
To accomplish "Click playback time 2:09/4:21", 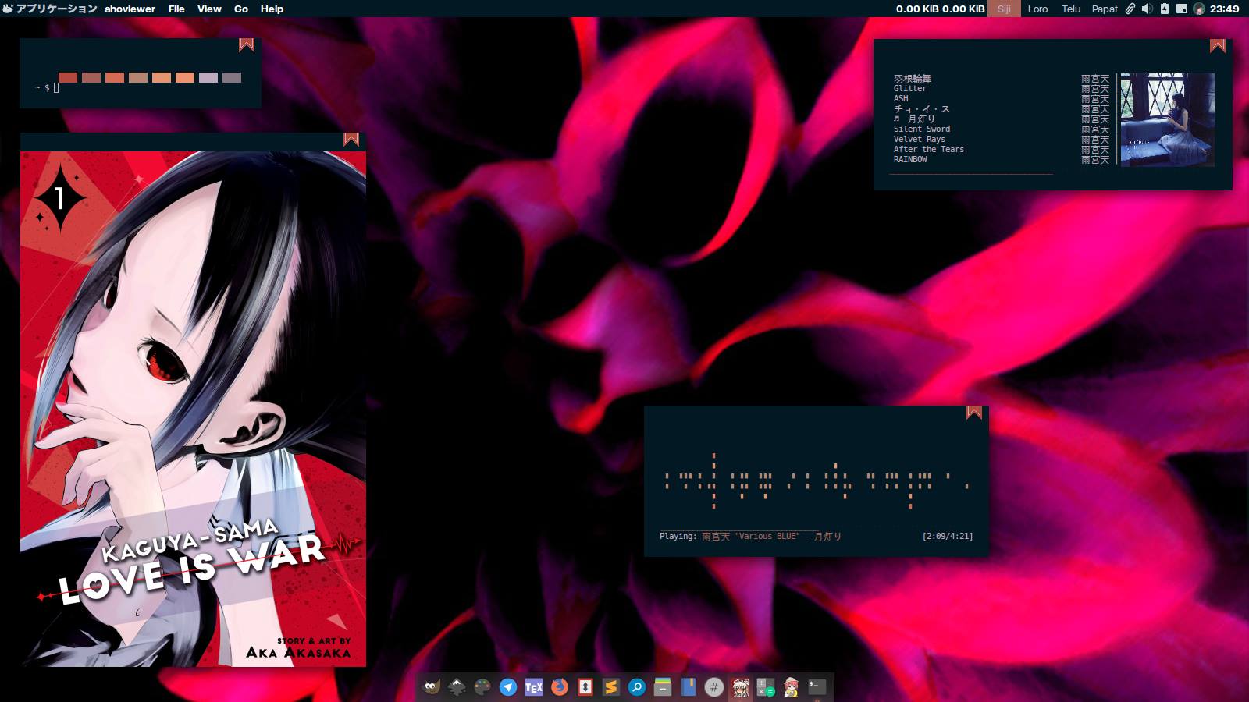I will tap(948, 537).
